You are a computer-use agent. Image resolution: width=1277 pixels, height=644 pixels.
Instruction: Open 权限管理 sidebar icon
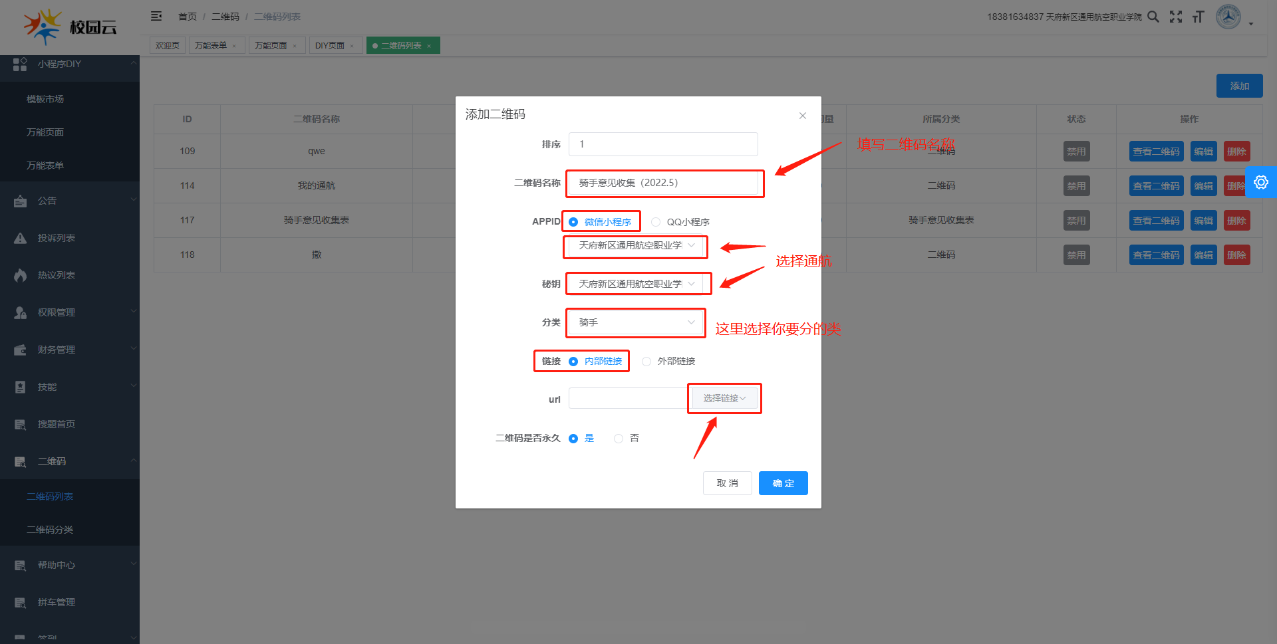pyautogui.click(x=21, y=312)
